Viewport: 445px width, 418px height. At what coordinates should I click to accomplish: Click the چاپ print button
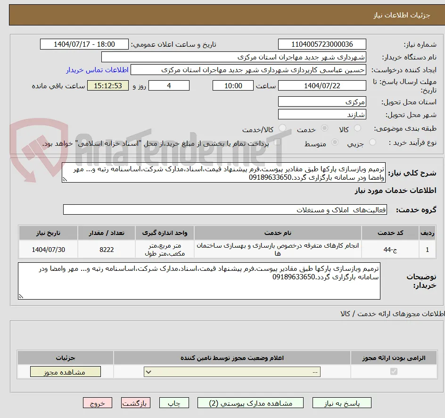tap(174, 403)
